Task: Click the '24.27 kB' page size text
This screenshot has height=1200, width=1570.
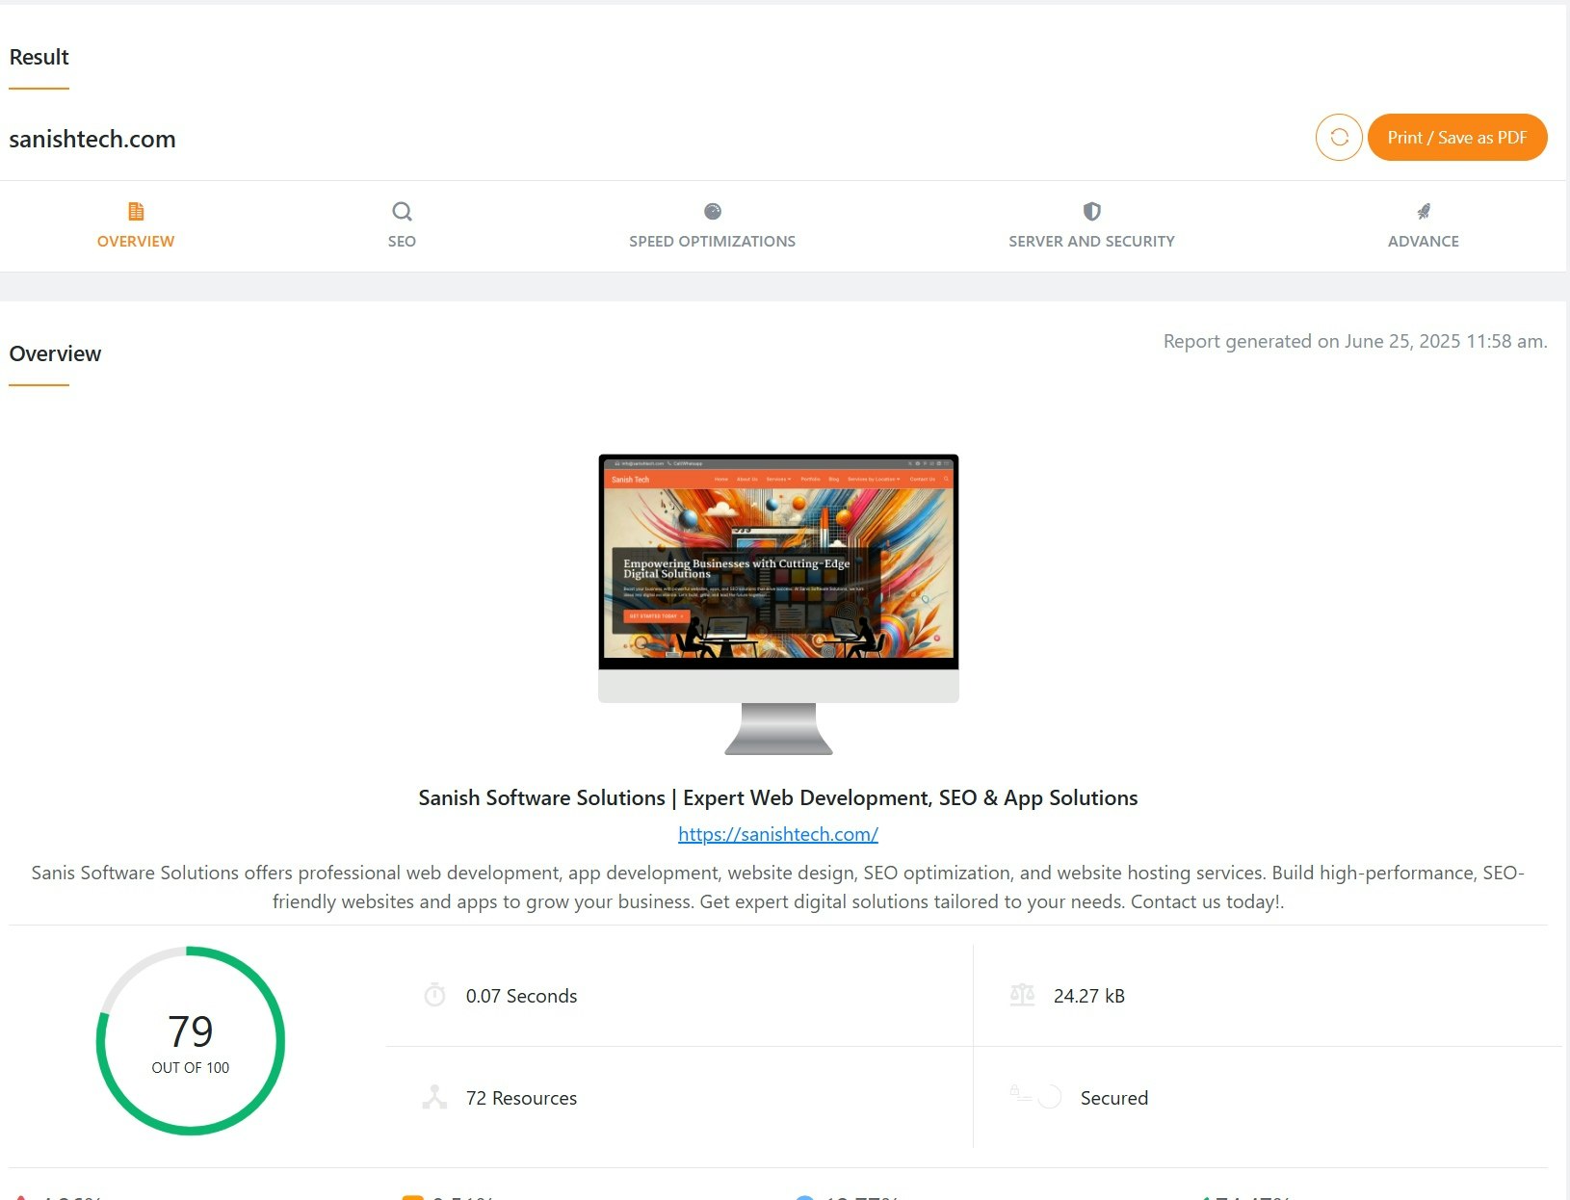Action: [x=1089, y=996]
